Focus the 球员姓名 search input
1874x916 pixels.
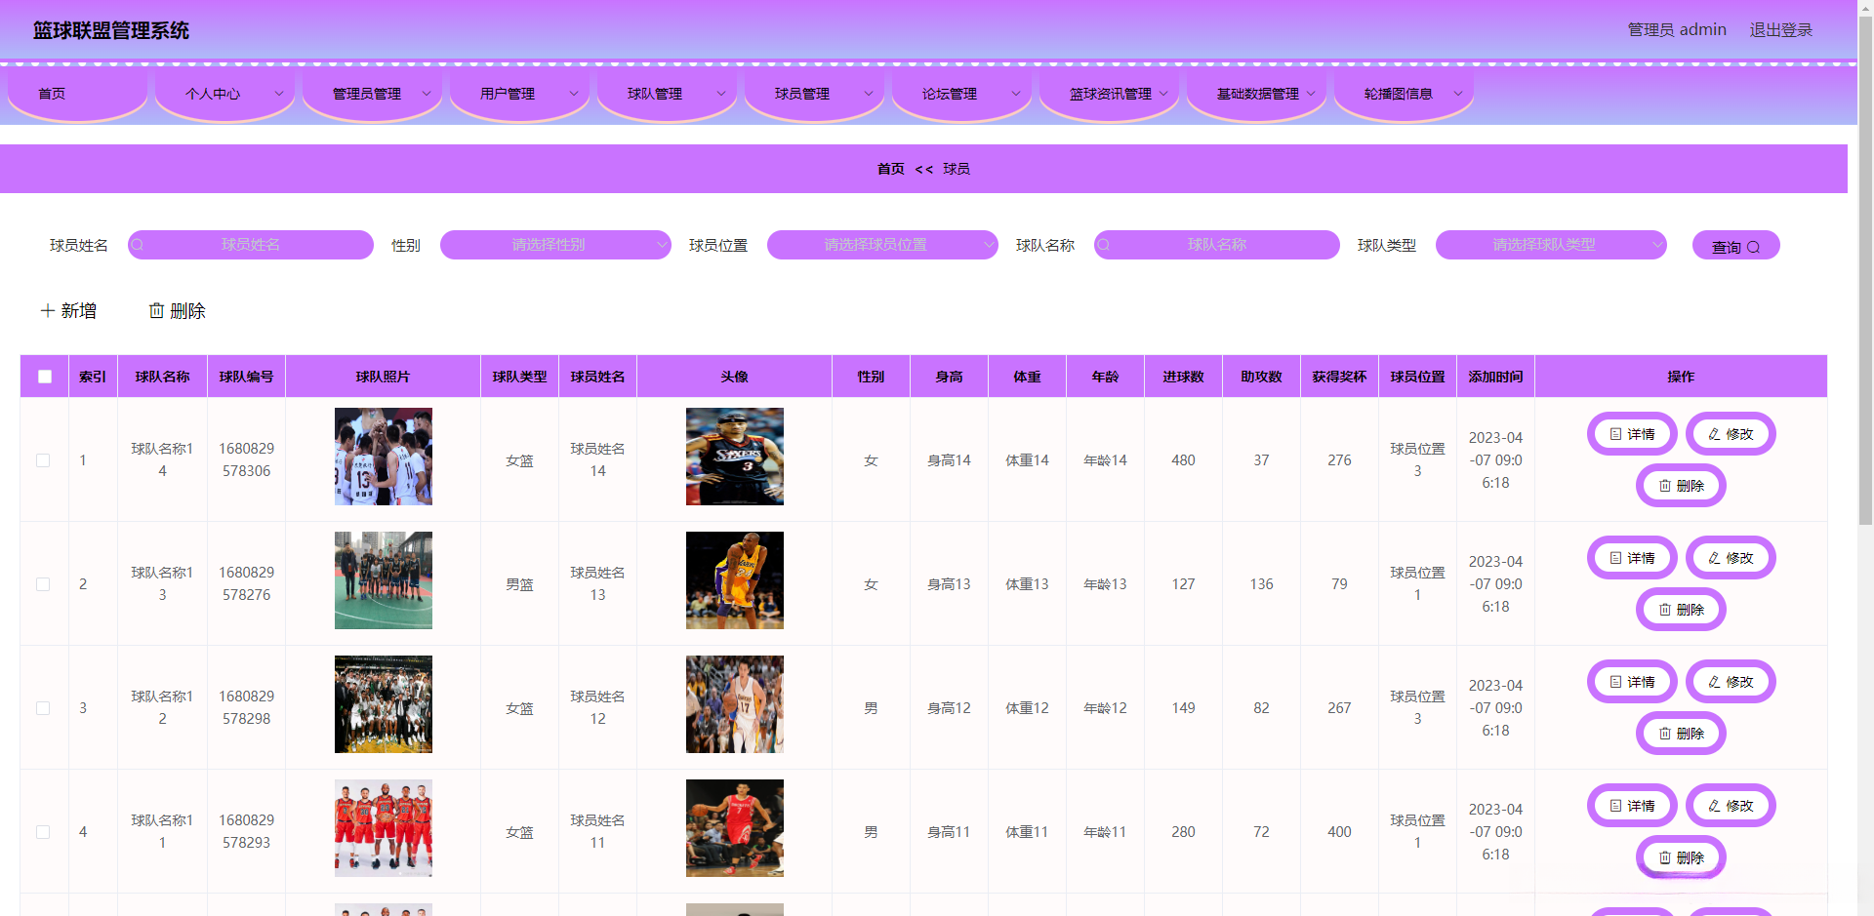(251, 245)
